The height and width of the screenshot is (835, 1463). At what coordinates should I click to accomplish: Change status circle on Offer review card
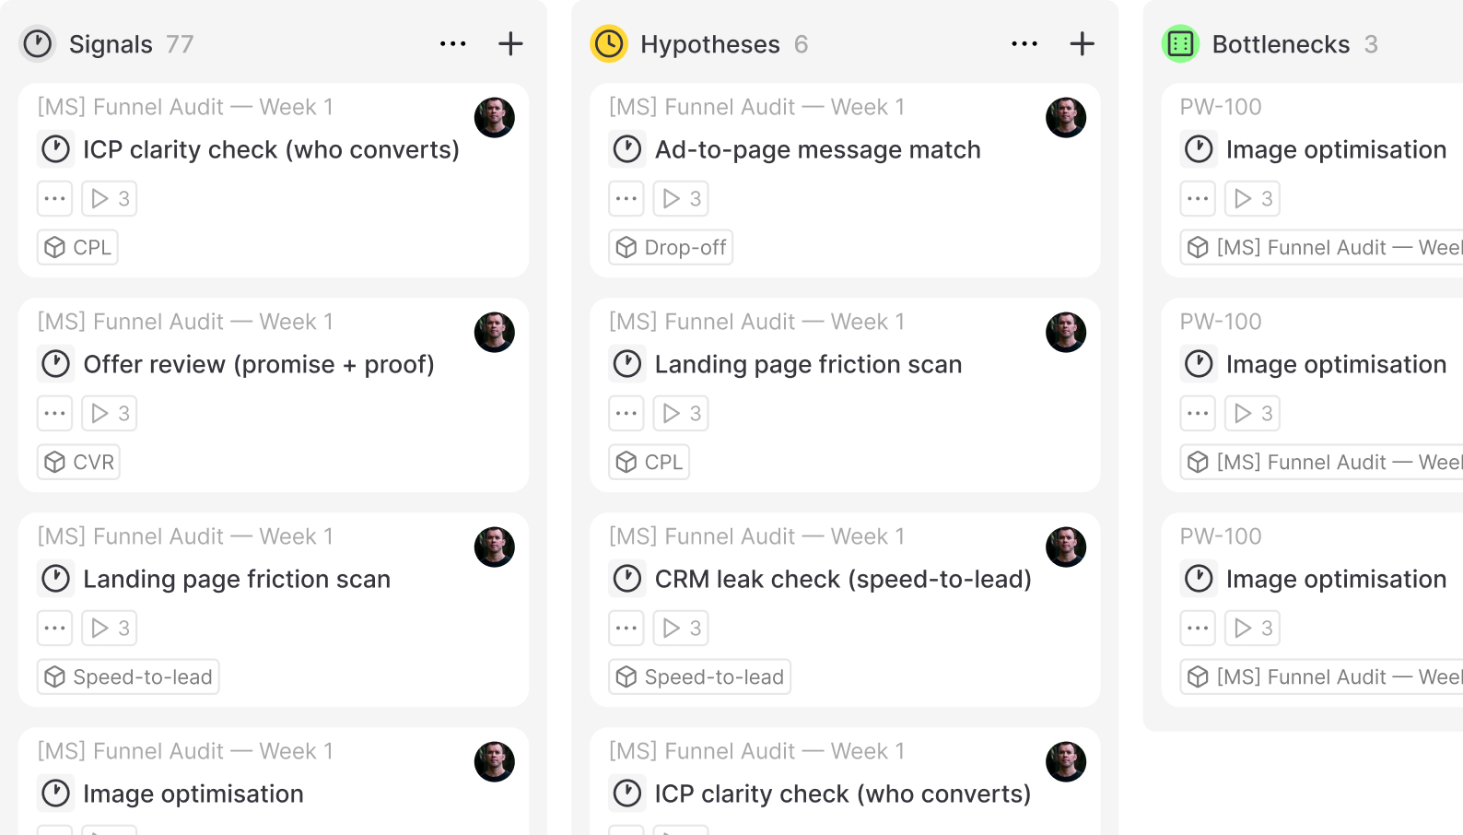[56, 364]
